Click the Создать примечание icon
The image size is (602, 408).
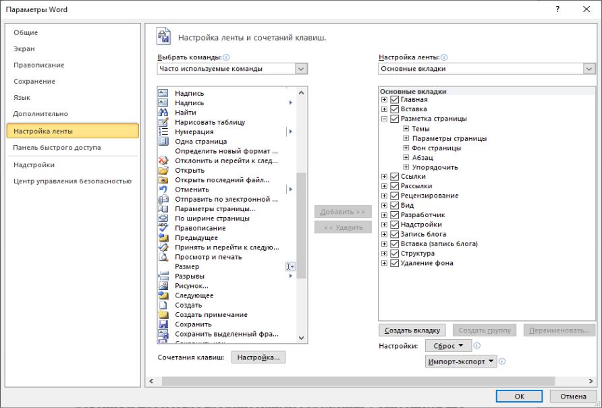tap(163, 315)
